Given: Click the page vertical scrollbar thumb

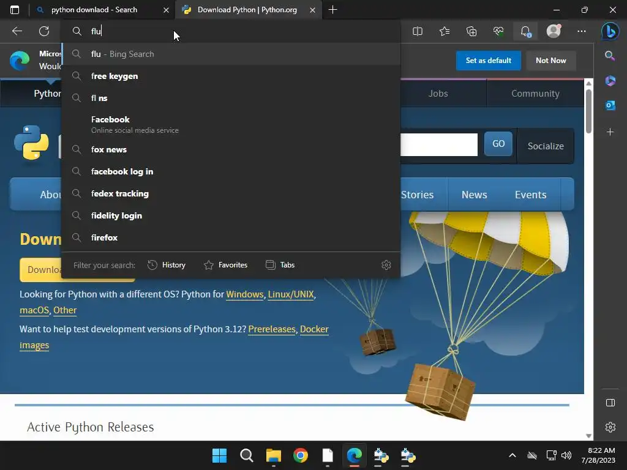Looking at the screenshot, I should pos(588,111).
